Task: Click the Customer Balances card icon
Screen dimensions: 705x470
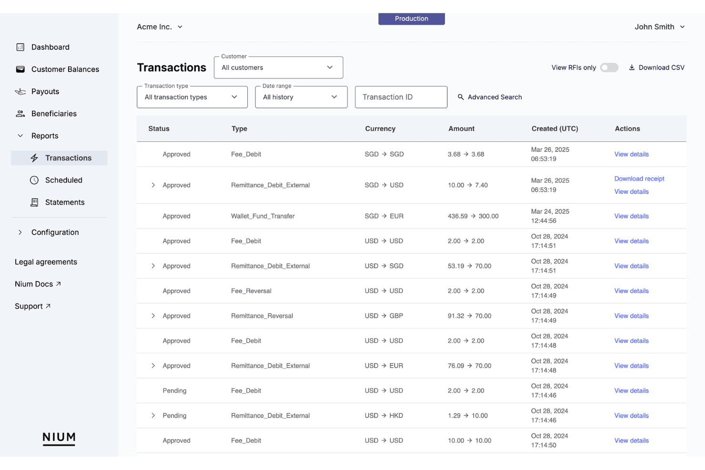Action: click(x=20, y=69)
